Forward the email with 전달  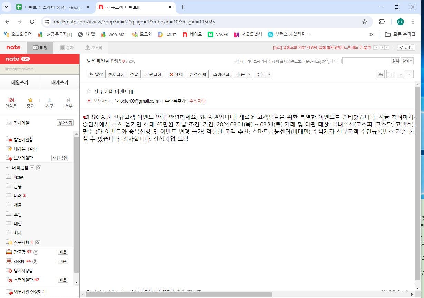coord(134,74)
